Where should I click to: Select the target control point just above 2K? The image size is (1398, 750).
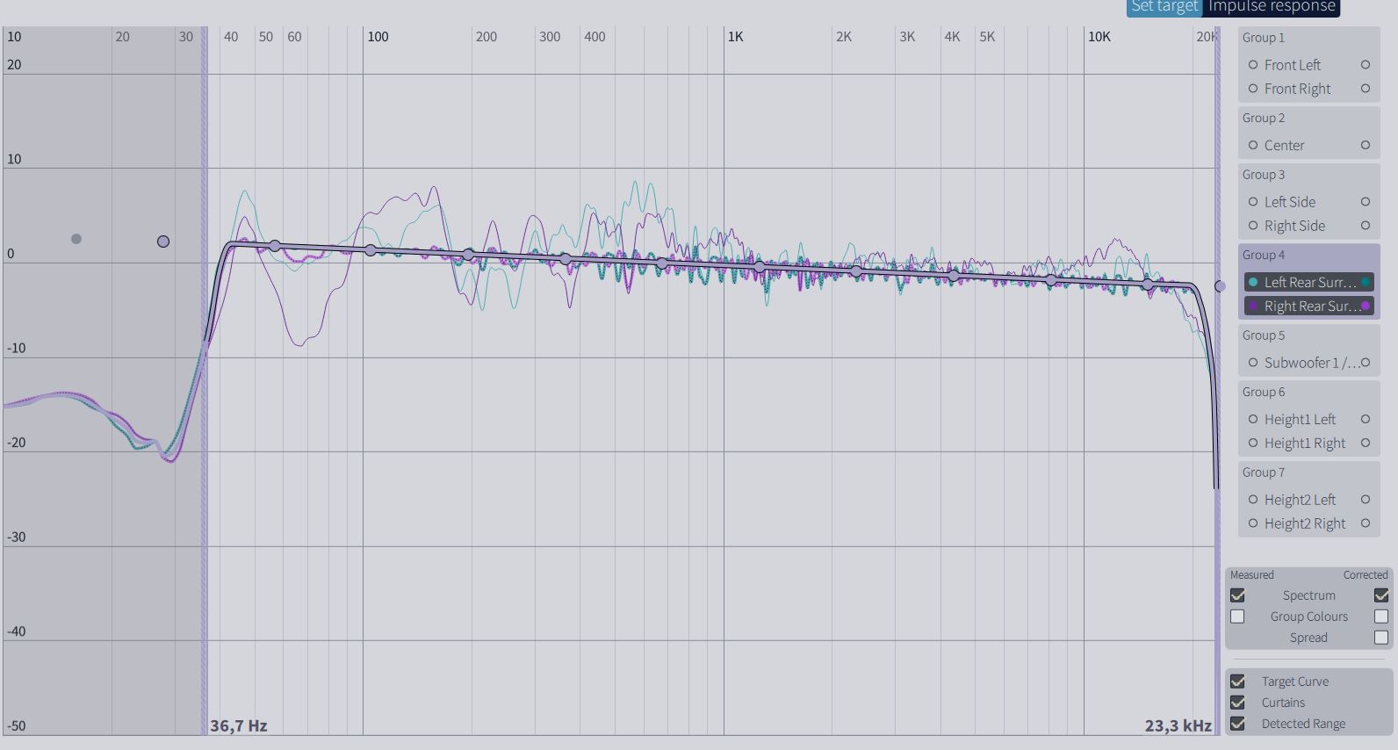tap(857, 271)
